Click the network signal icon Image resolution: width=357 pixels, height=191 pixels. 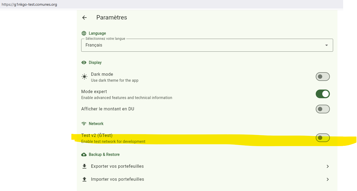84,124
